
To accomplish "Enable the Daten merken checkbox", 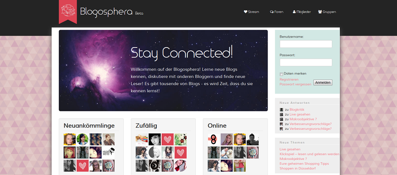I will [x=281, y=74].
